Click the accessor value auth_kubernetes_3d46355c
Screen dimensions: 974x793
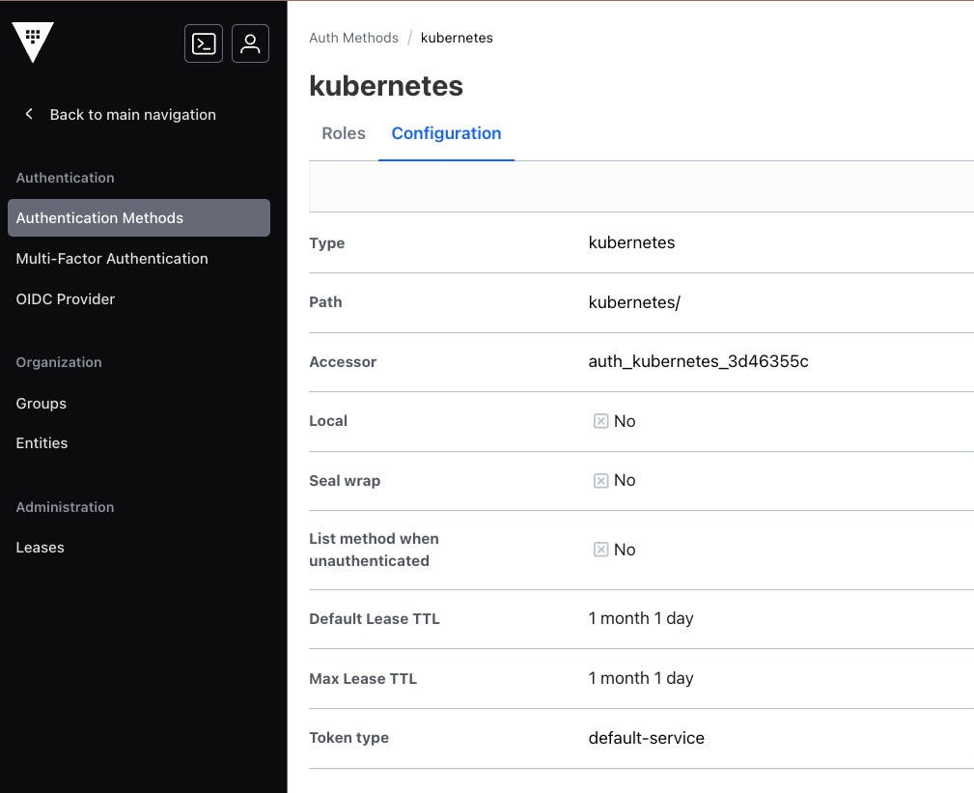(x=698, y=362)
